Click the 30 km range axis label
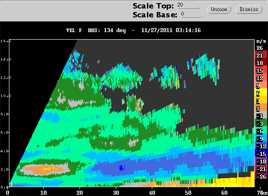 116,193
